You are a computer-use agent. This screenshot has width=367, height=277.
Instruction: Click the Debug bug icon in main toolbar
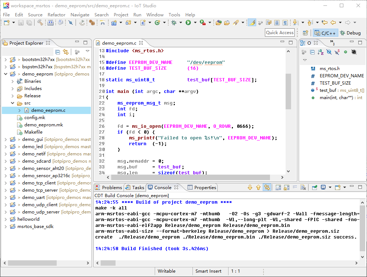click(174, 23)
